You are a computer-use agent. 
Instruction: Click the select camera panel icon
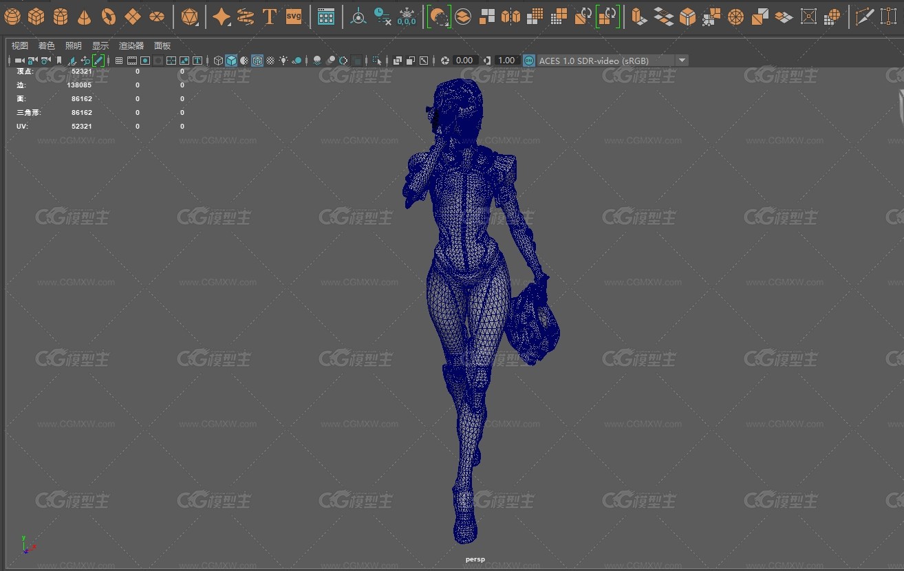click(x=19, y=61)
